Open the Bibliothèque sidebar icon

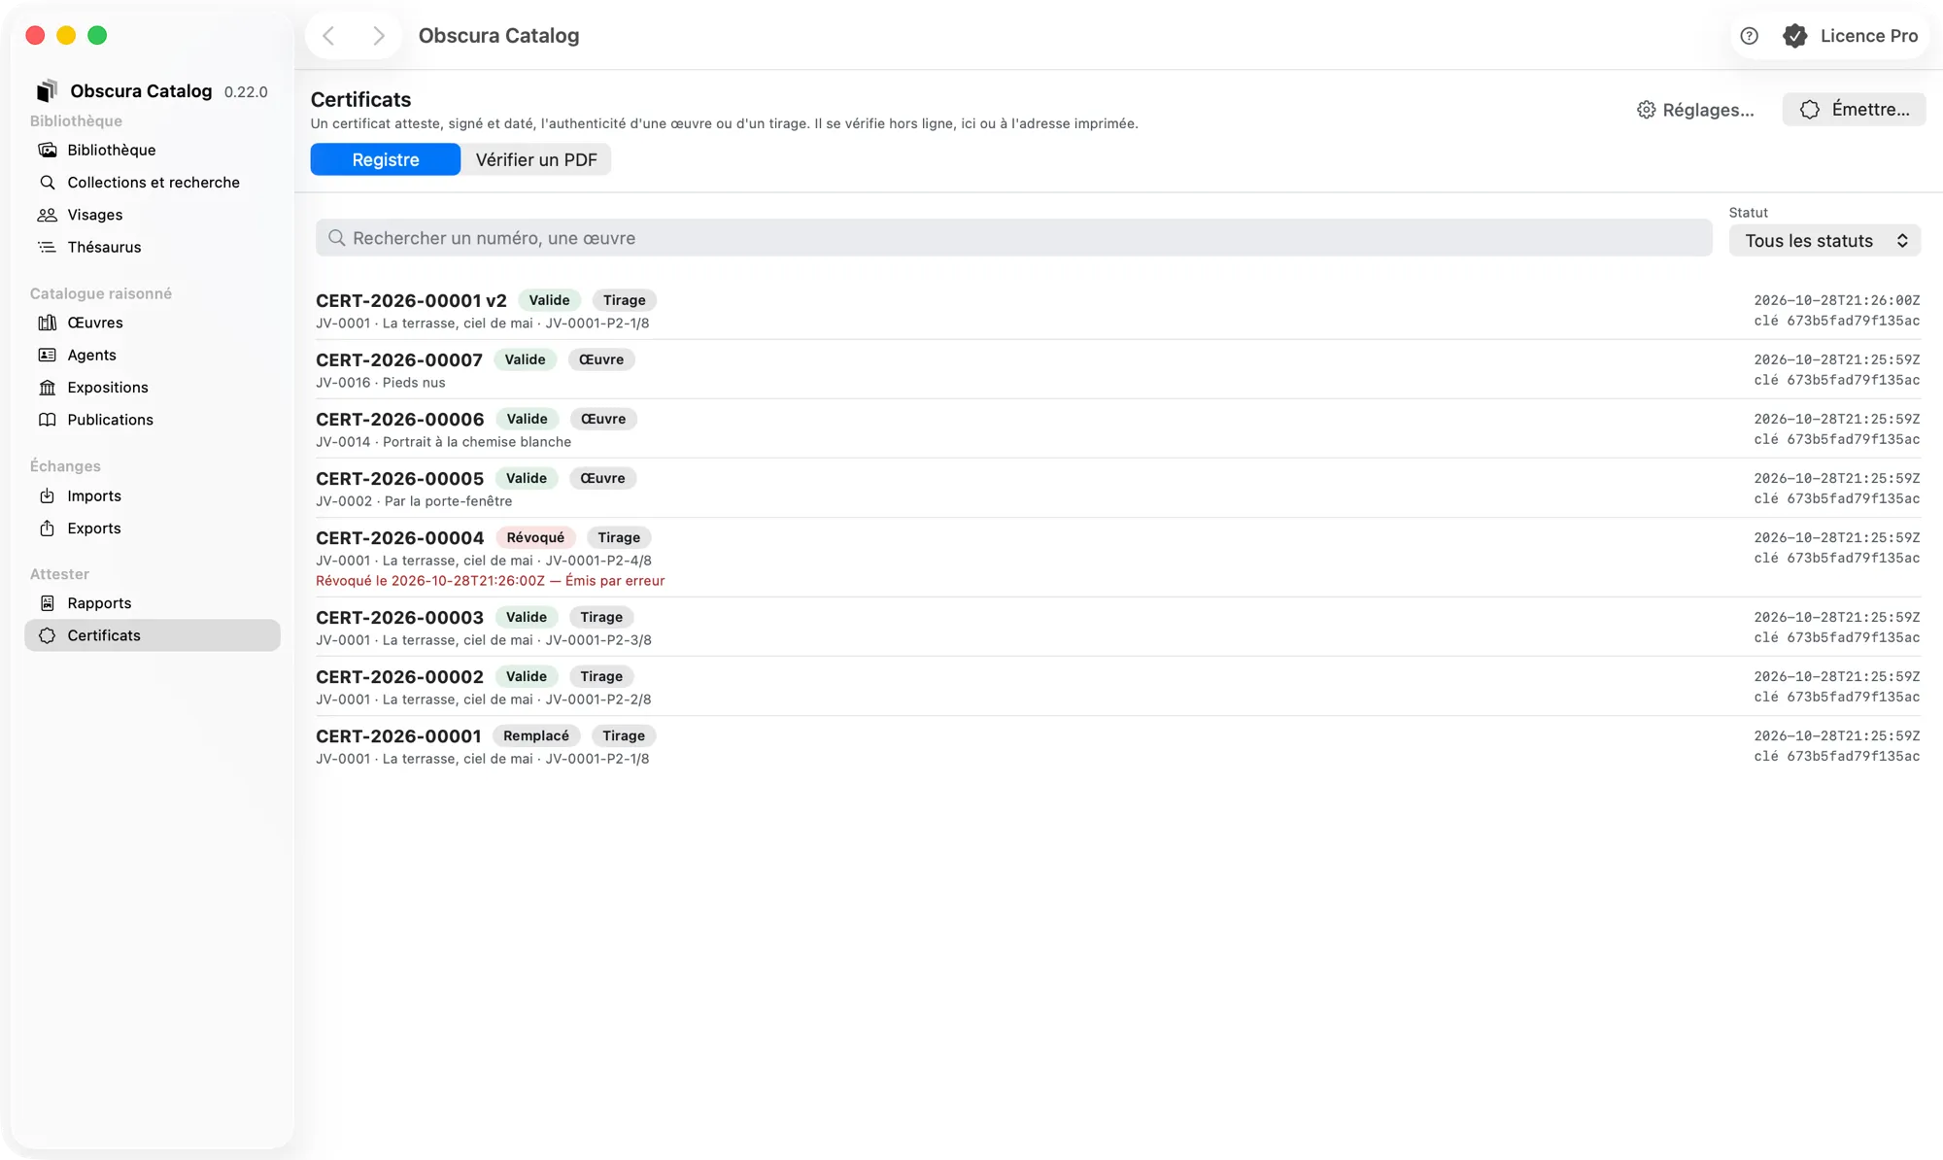47,150
